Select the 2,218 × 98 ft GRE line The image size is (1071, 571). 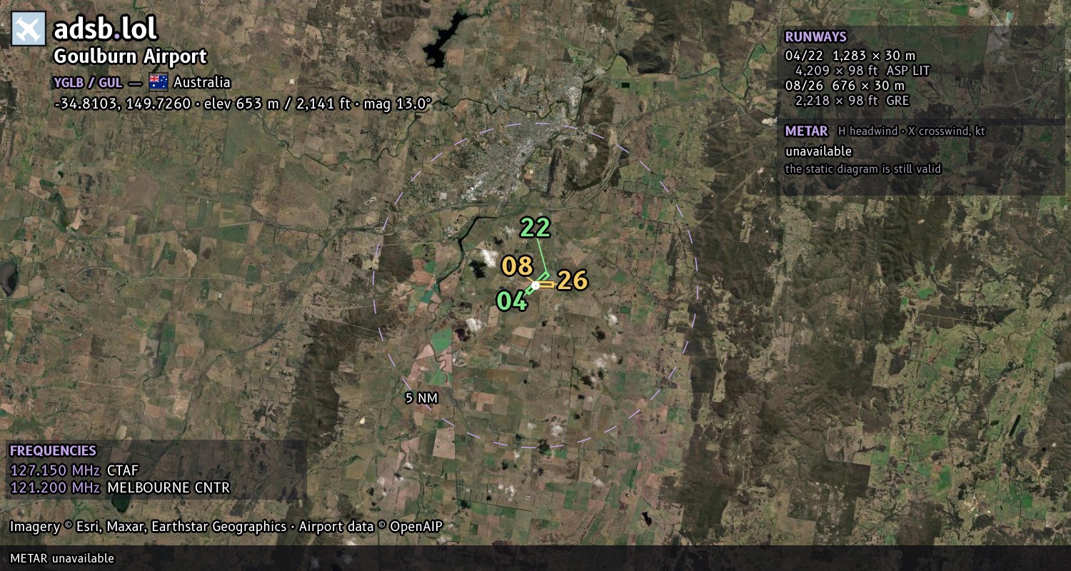click(x=852, y=101)
